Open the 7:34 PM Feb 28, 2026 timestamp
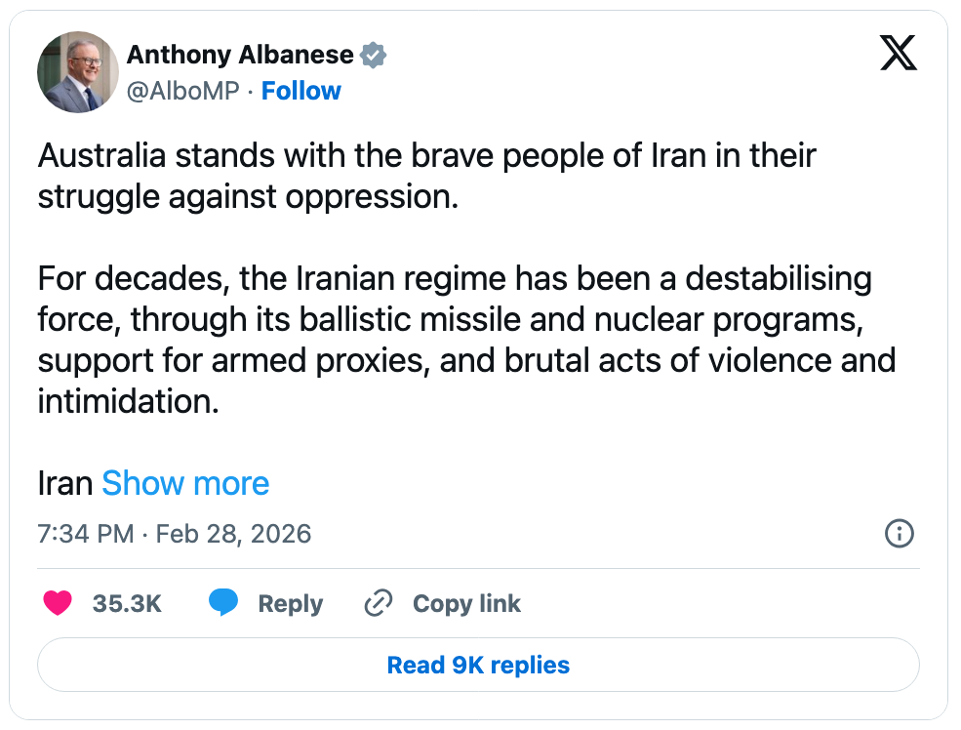Viewport: 961px width, 730px height. pos(175,534)
